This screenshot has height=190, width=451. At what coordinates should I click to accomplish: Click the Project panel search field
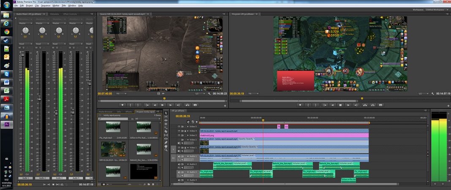click(x=113, y=118)
